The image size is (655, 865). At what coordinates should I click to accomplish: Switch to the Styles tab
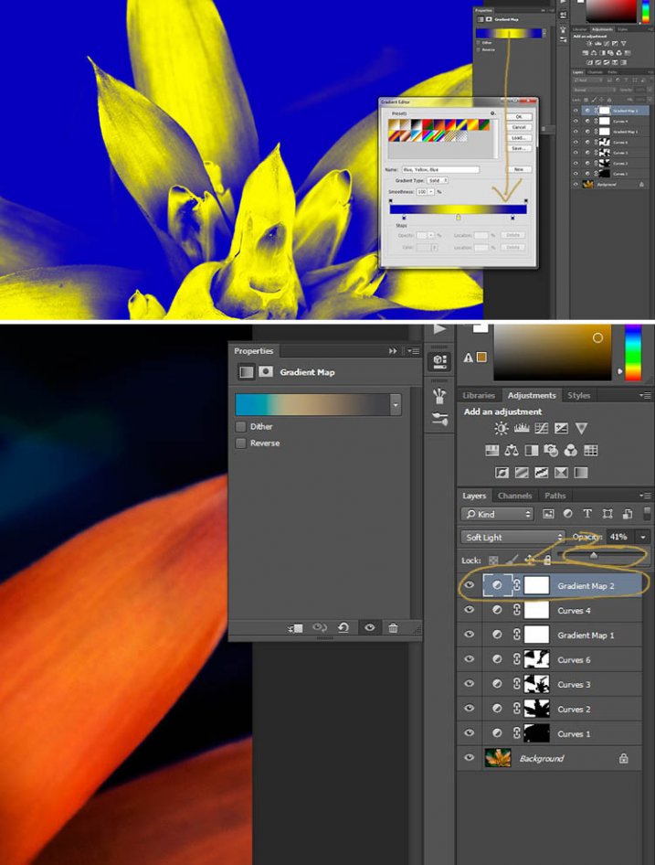[x=579, y=395]
